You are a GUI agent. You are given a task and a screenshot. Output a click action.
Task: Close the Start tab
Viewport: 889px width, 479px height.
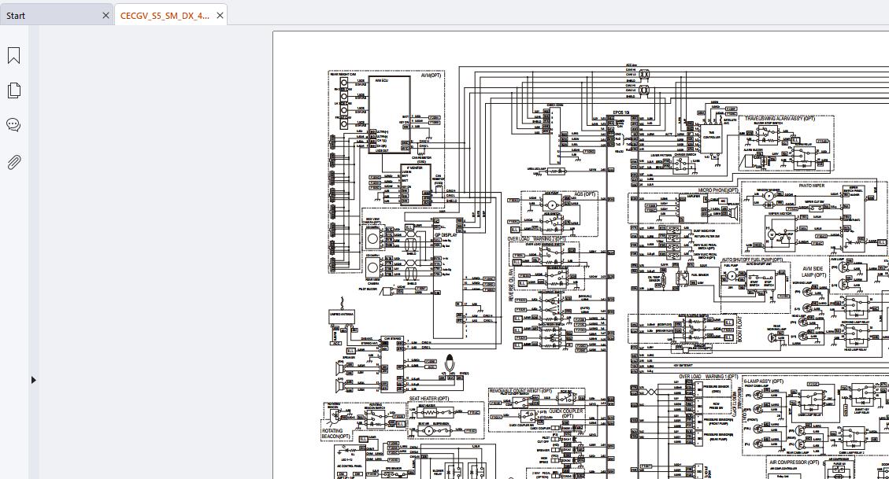click(106, 15)
